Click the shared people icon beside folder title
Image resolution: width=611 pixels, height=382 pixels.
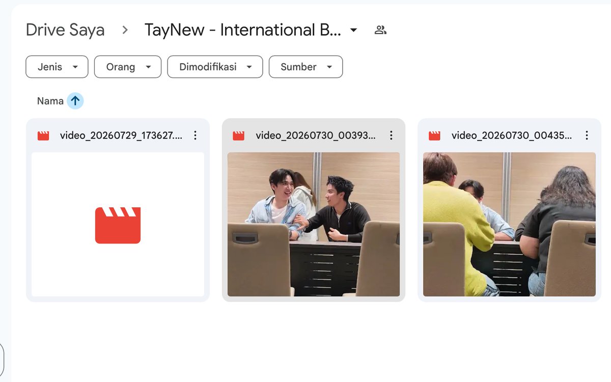380,30
